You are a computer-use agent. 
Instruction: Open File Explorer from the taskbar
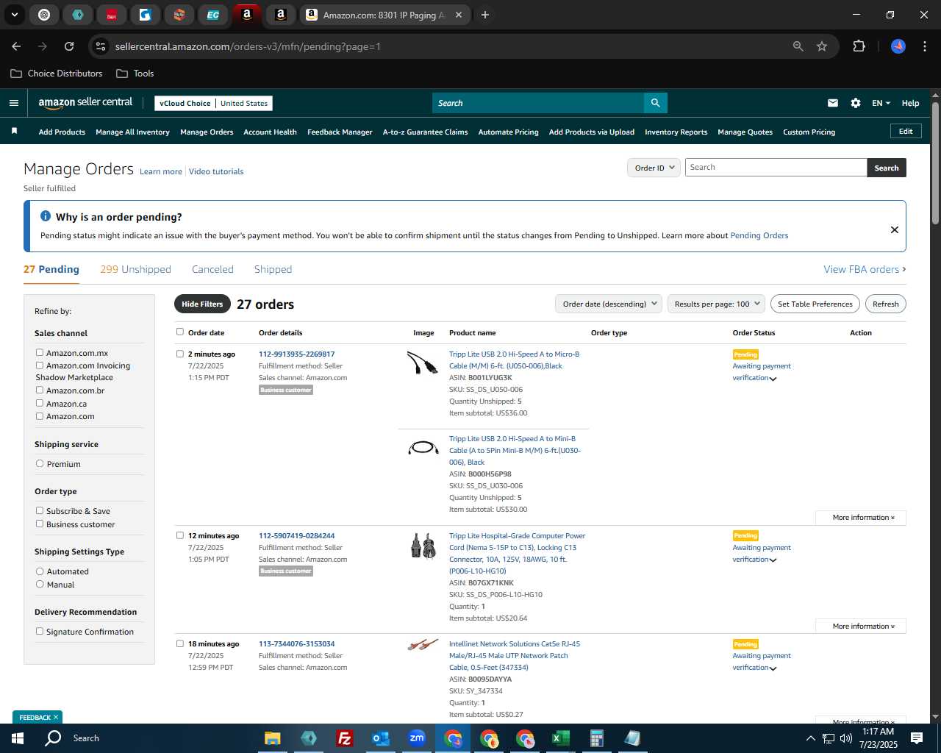273,738
